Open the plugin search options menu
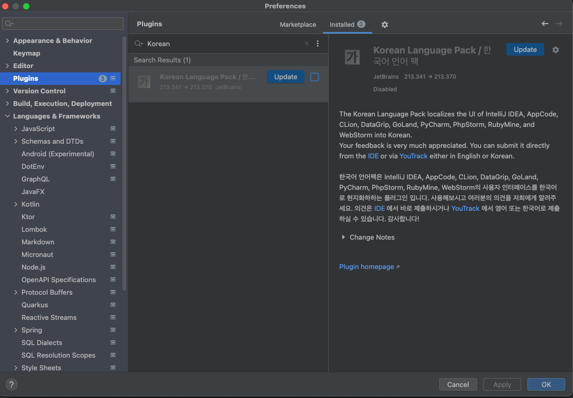This screenshot has width=573, height=398. [x=318, y=44]
